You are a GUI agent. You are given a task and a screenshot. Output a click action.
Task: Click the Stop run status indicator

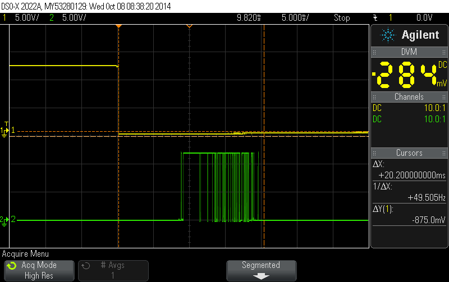pyautogui.click(x=342, y=18)
